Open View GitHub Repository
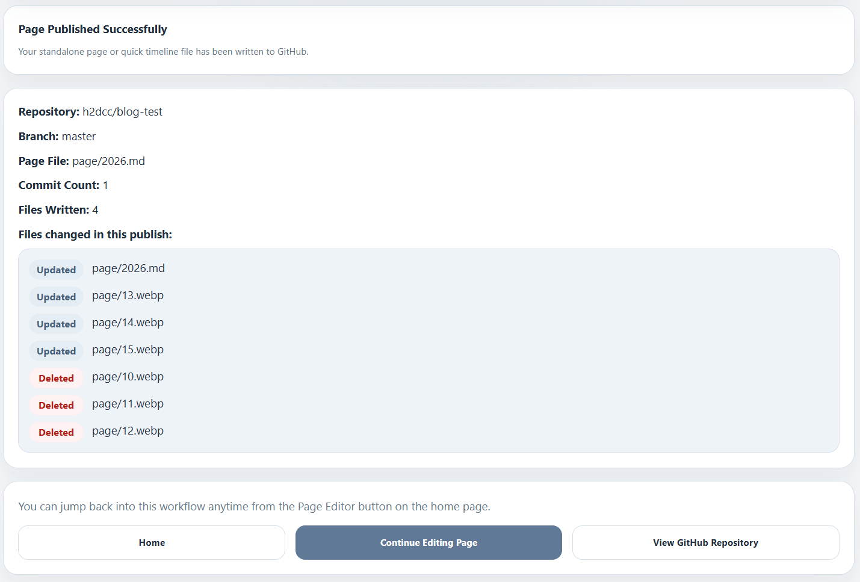Viewport: 860px width, 582px height. point(705,543)
